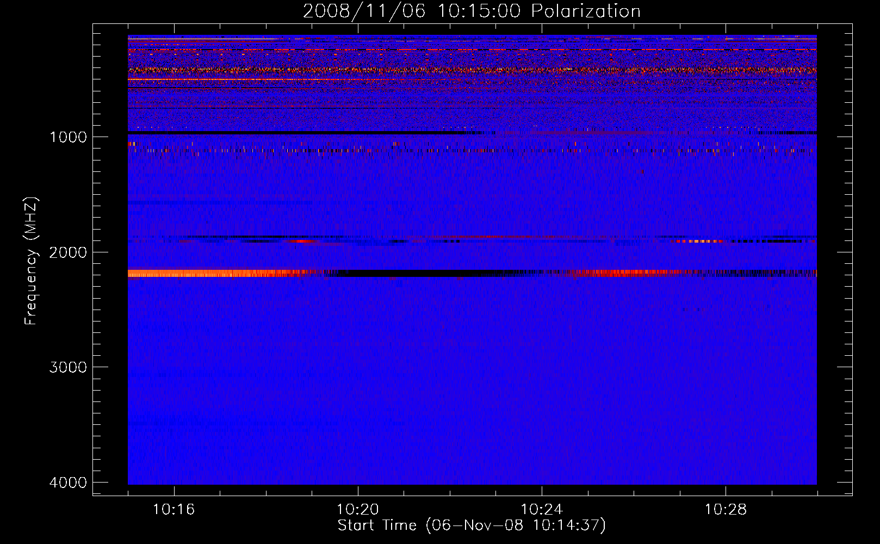The image size is (880, 544).
Task: Click the plot title "2008/11/06 10:15:00 Polarization"
Action: (472, 11)
